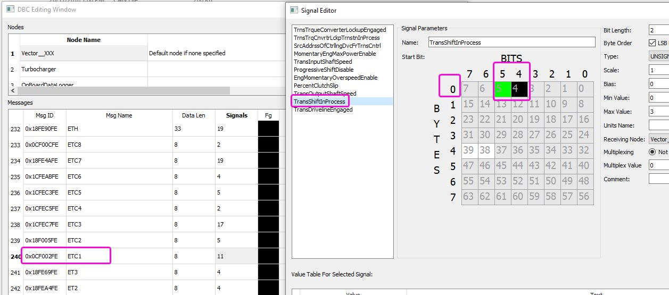Select the ETC1 message row
Image resolution: width=669 pixels, height=295 pixels.
(66, 256)
